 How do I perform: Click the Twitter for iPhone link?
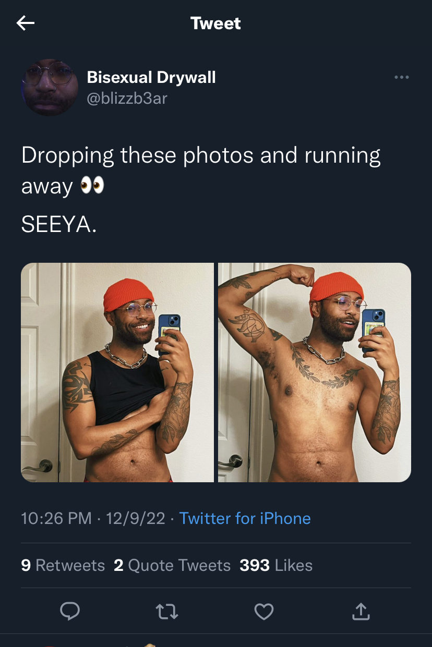tap(245, 518)
